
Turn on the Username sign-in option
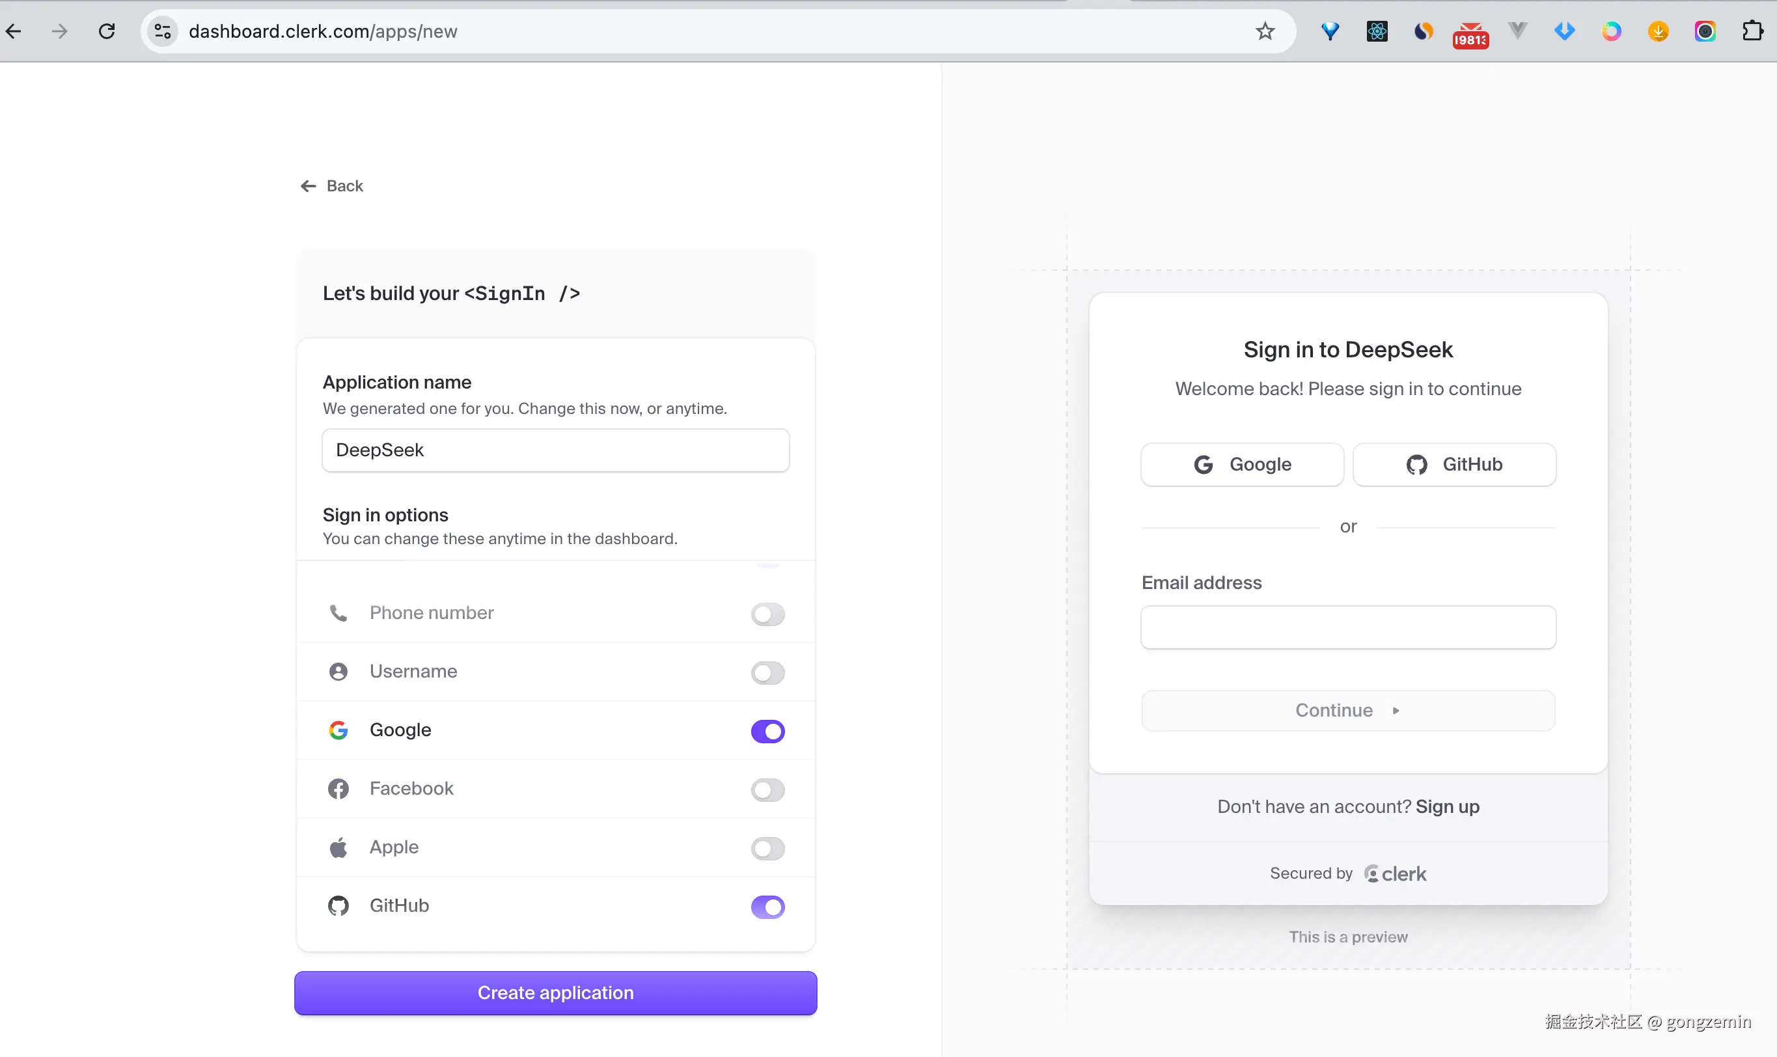pyautogui.click(x=767, y=672)
